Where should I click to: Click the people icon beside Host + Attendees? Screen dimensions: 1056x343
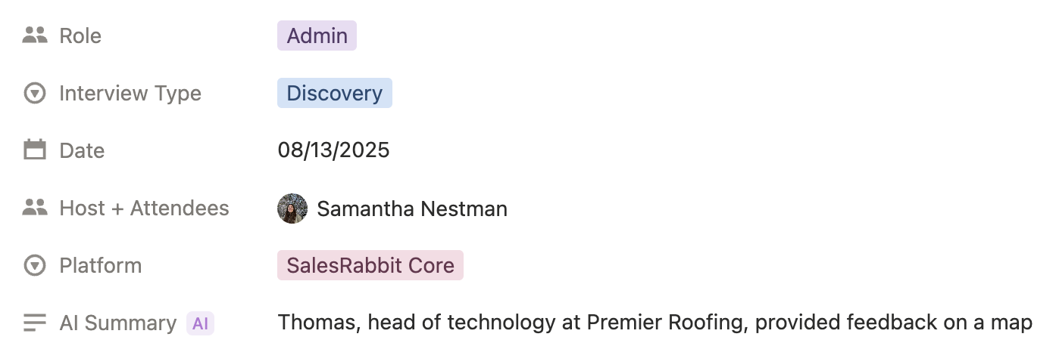pos(35,208)
